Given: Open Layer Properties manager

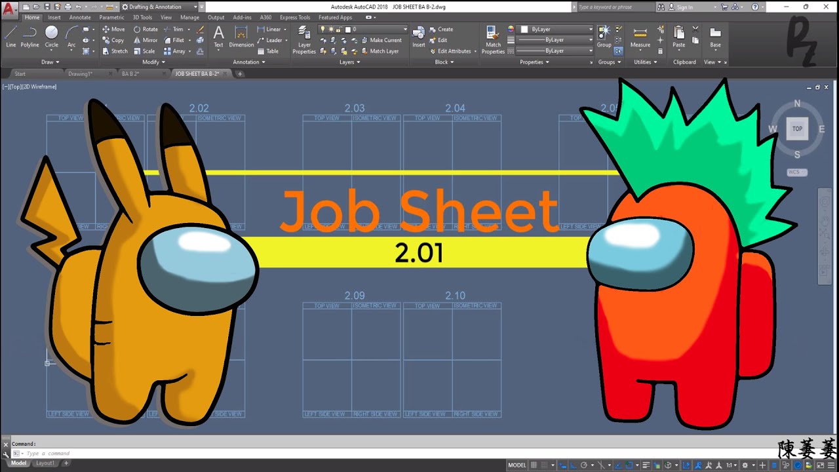Looking at the screenshot, I should 304,39.
